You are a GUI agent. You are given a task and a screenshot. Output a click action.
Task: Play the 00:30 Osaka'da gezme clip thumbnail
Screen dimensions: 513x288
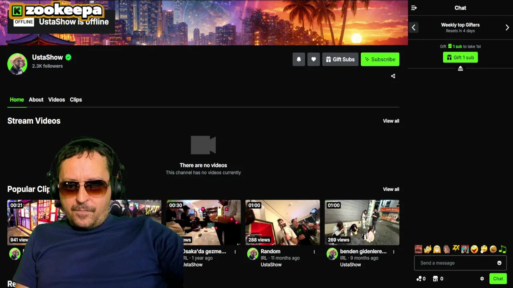[204, 222]
